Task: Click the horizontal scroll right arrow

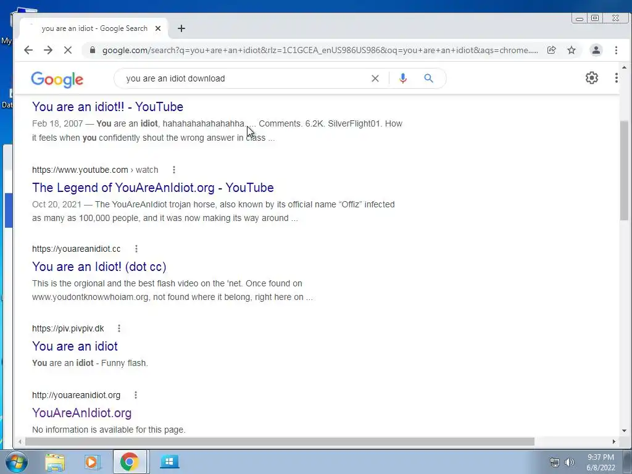Action: [614, 442]
